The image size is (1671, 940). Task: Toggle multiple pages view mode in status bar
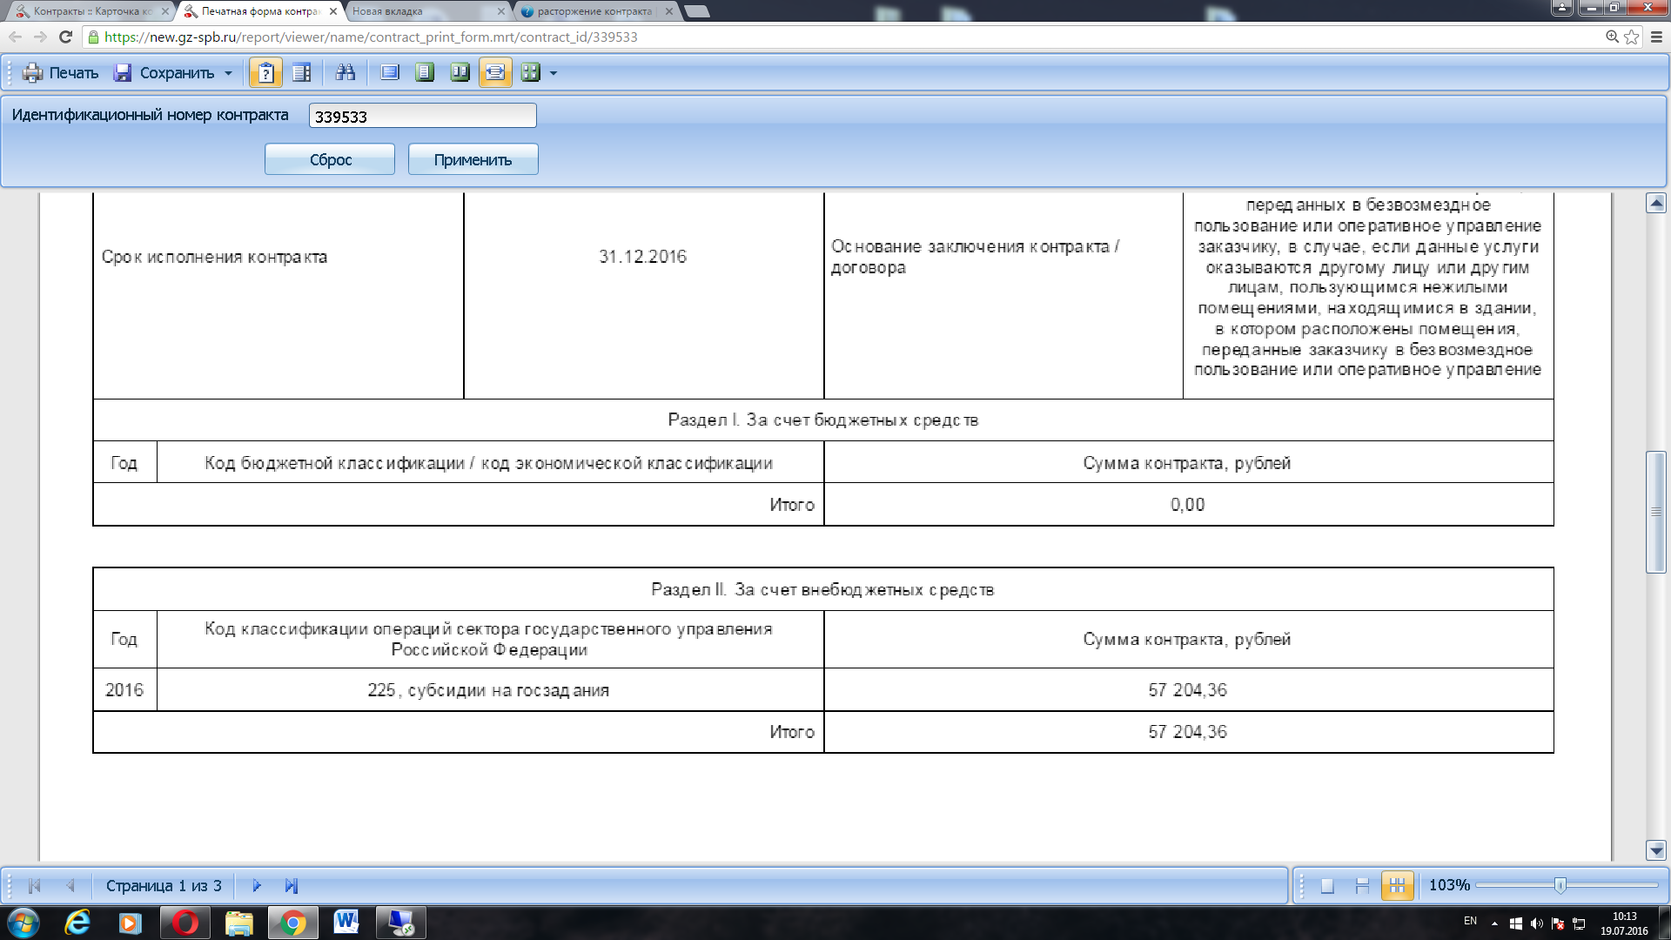[x=1397, y=886]
